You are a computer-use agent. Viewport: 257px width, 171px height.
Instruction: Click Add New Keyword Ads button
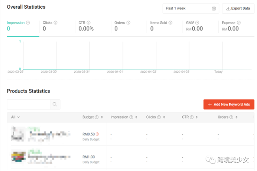[x=229, y=104]
